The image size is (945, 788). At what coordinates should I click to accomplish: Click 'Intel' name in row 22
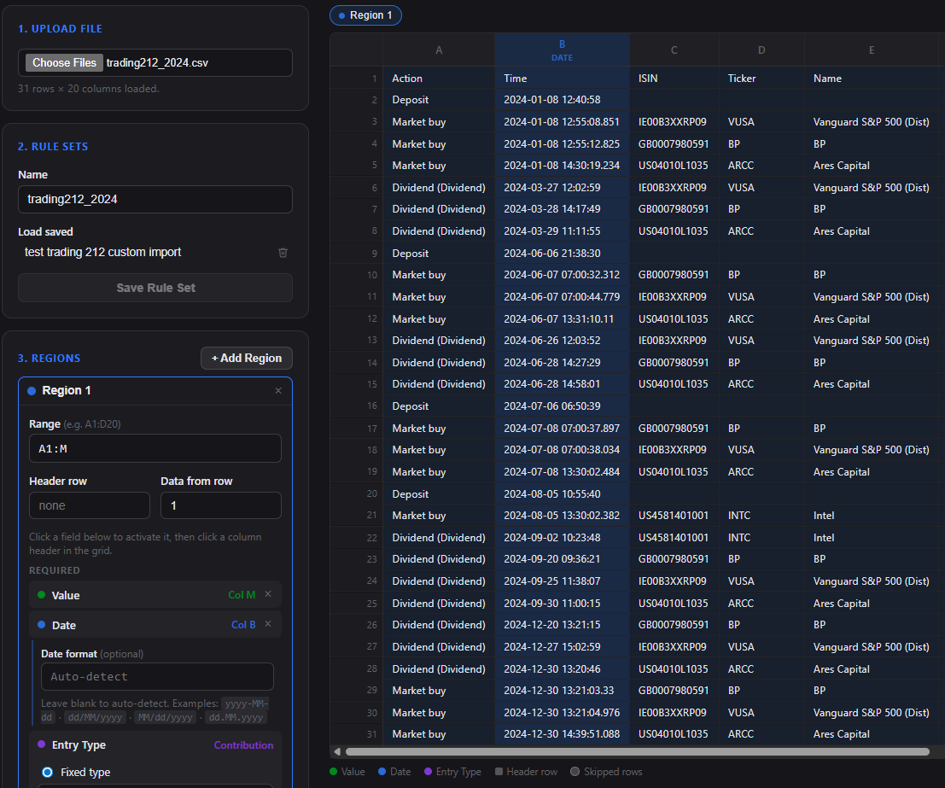pos(872,538)
